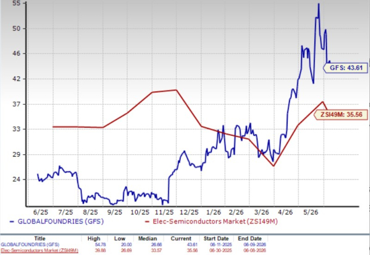Open the GLOBALFOUNDRIES (GFS) link in table
The image size is (370, 255).
[30, 245]
